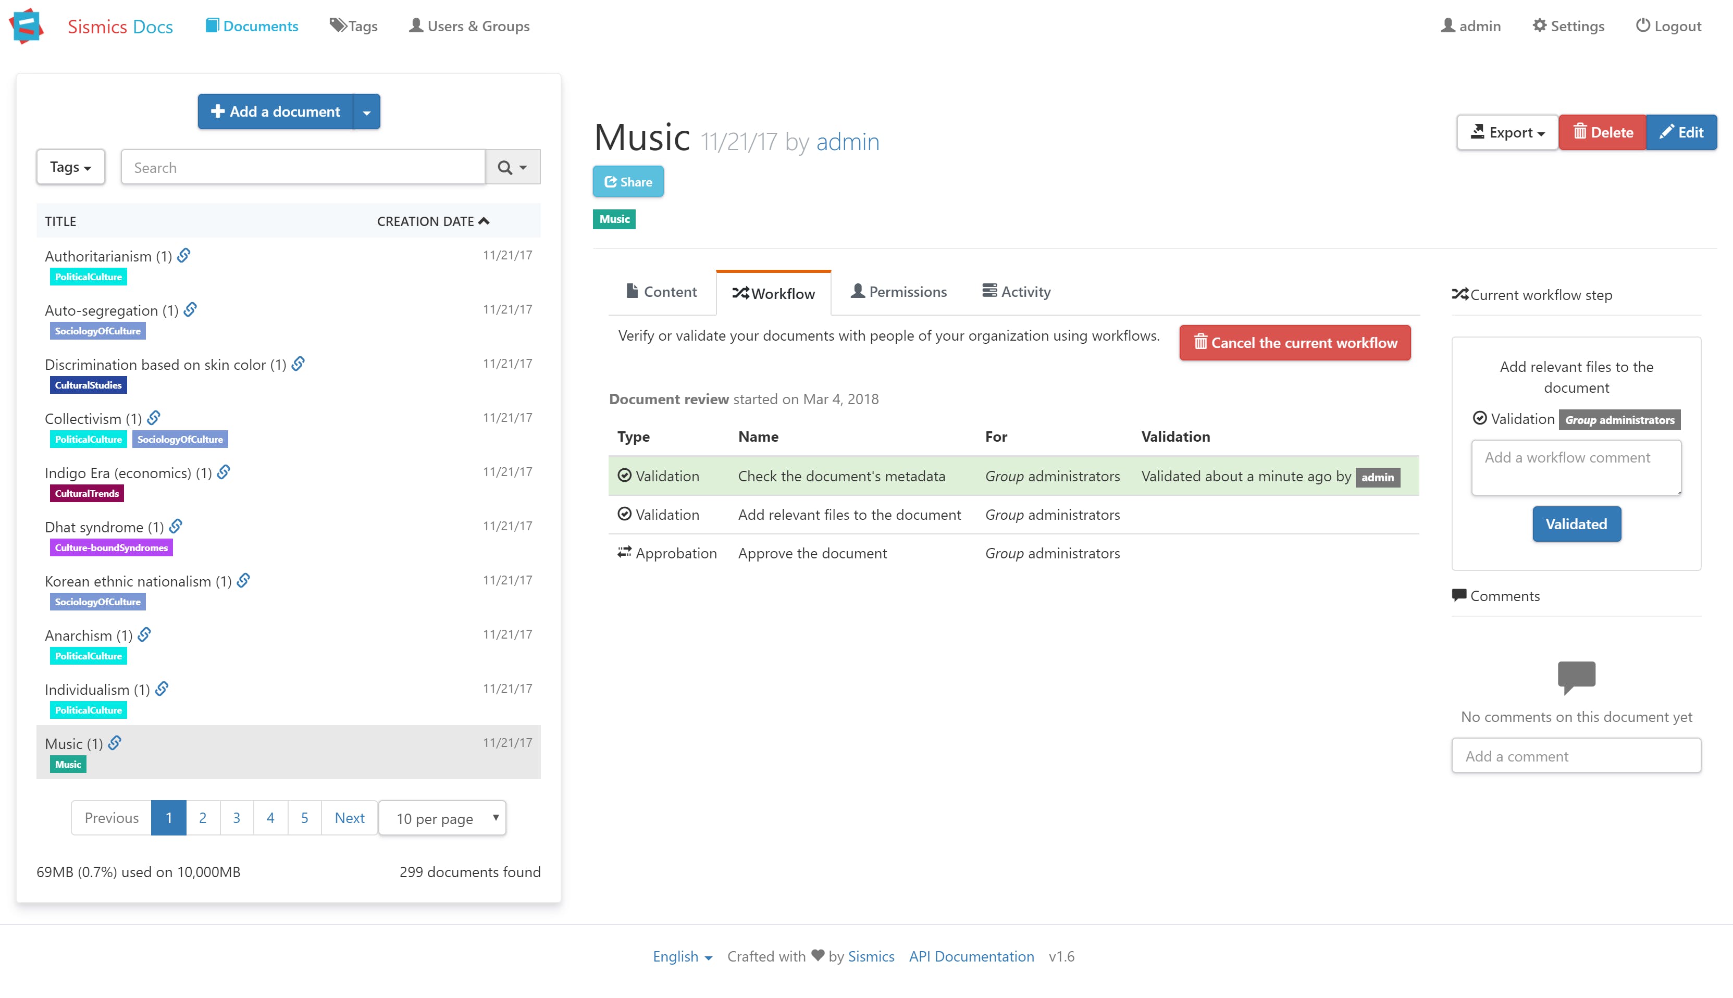
Task: Switch to the Permissions tab
Action: (899, 292)
